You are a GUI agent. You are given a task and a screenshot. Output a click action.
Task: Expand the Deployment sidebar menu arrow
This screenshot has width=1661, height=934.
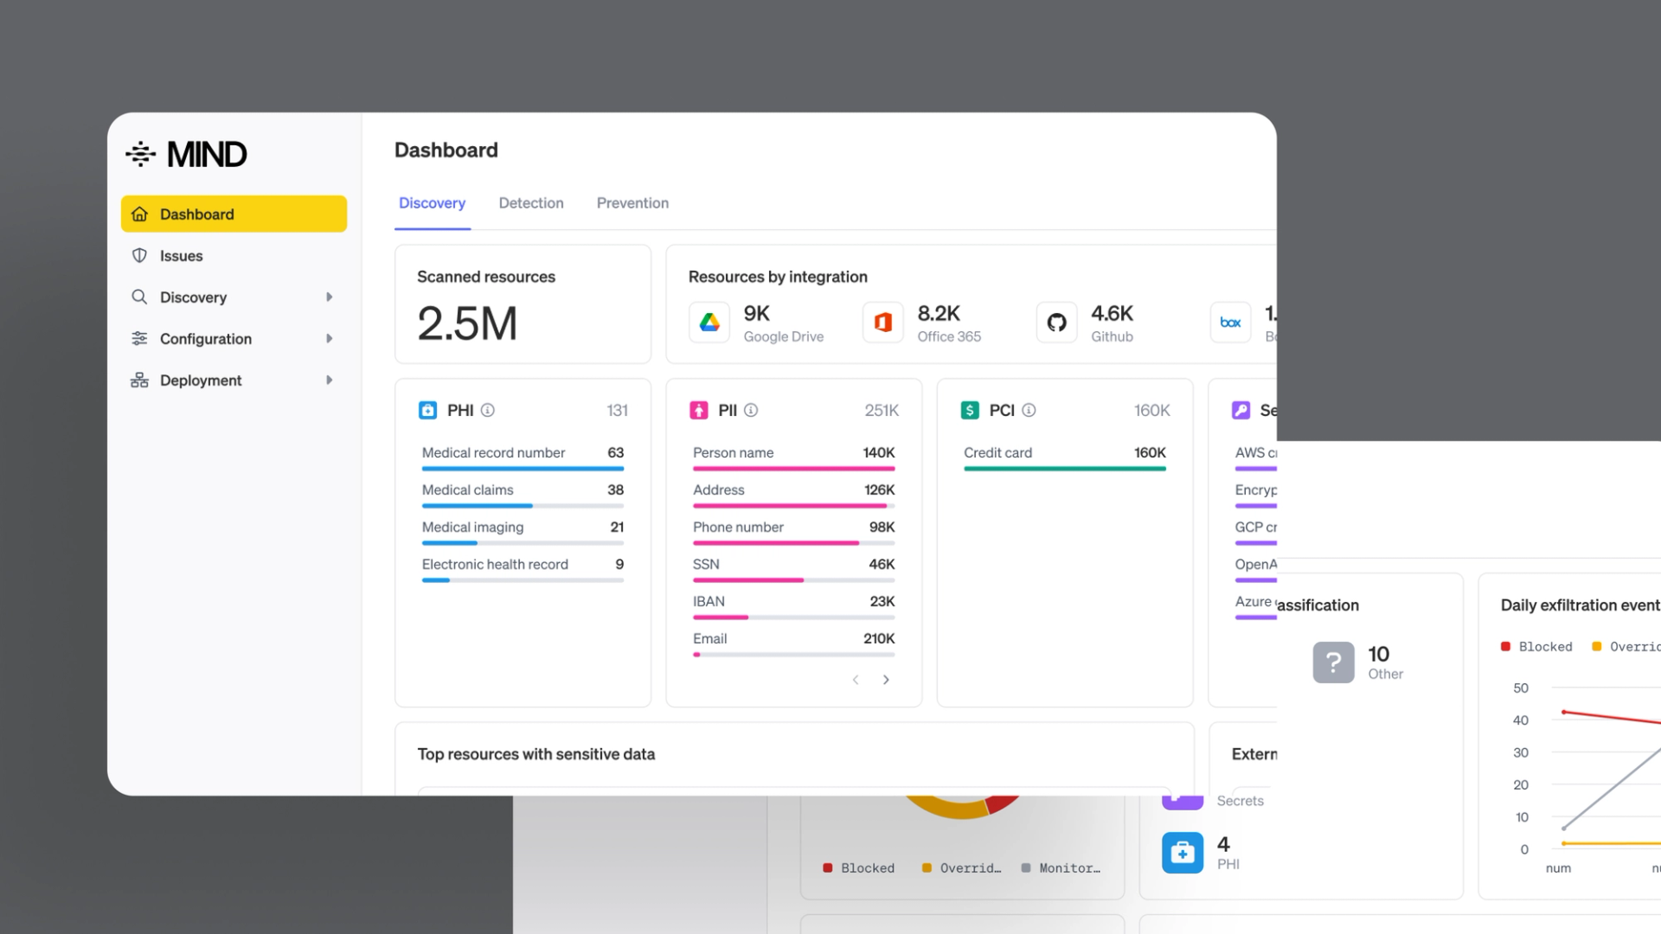tap(329, 381)
